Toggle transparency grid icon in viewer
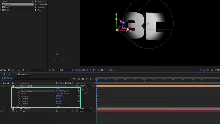 coord(77,70)
